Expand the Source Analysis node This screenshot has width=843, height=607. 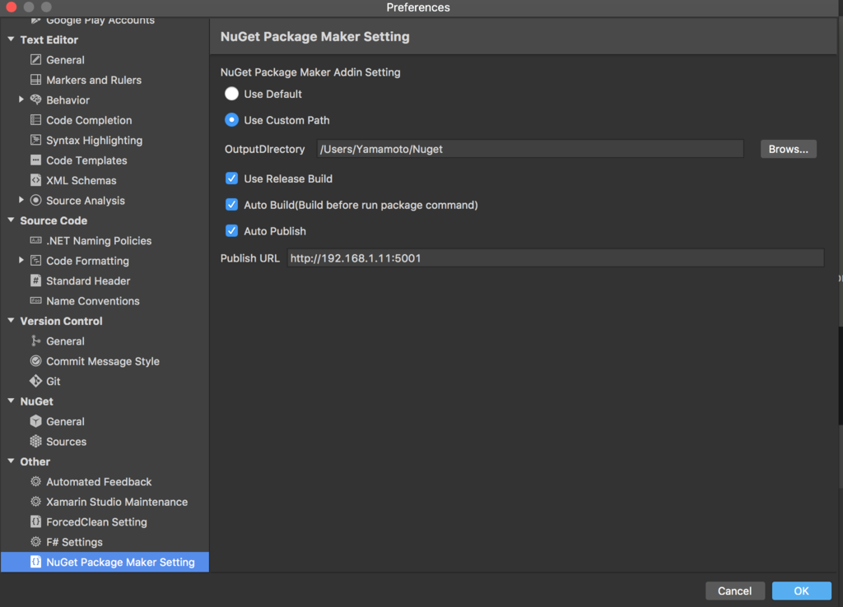click(21, 201)
